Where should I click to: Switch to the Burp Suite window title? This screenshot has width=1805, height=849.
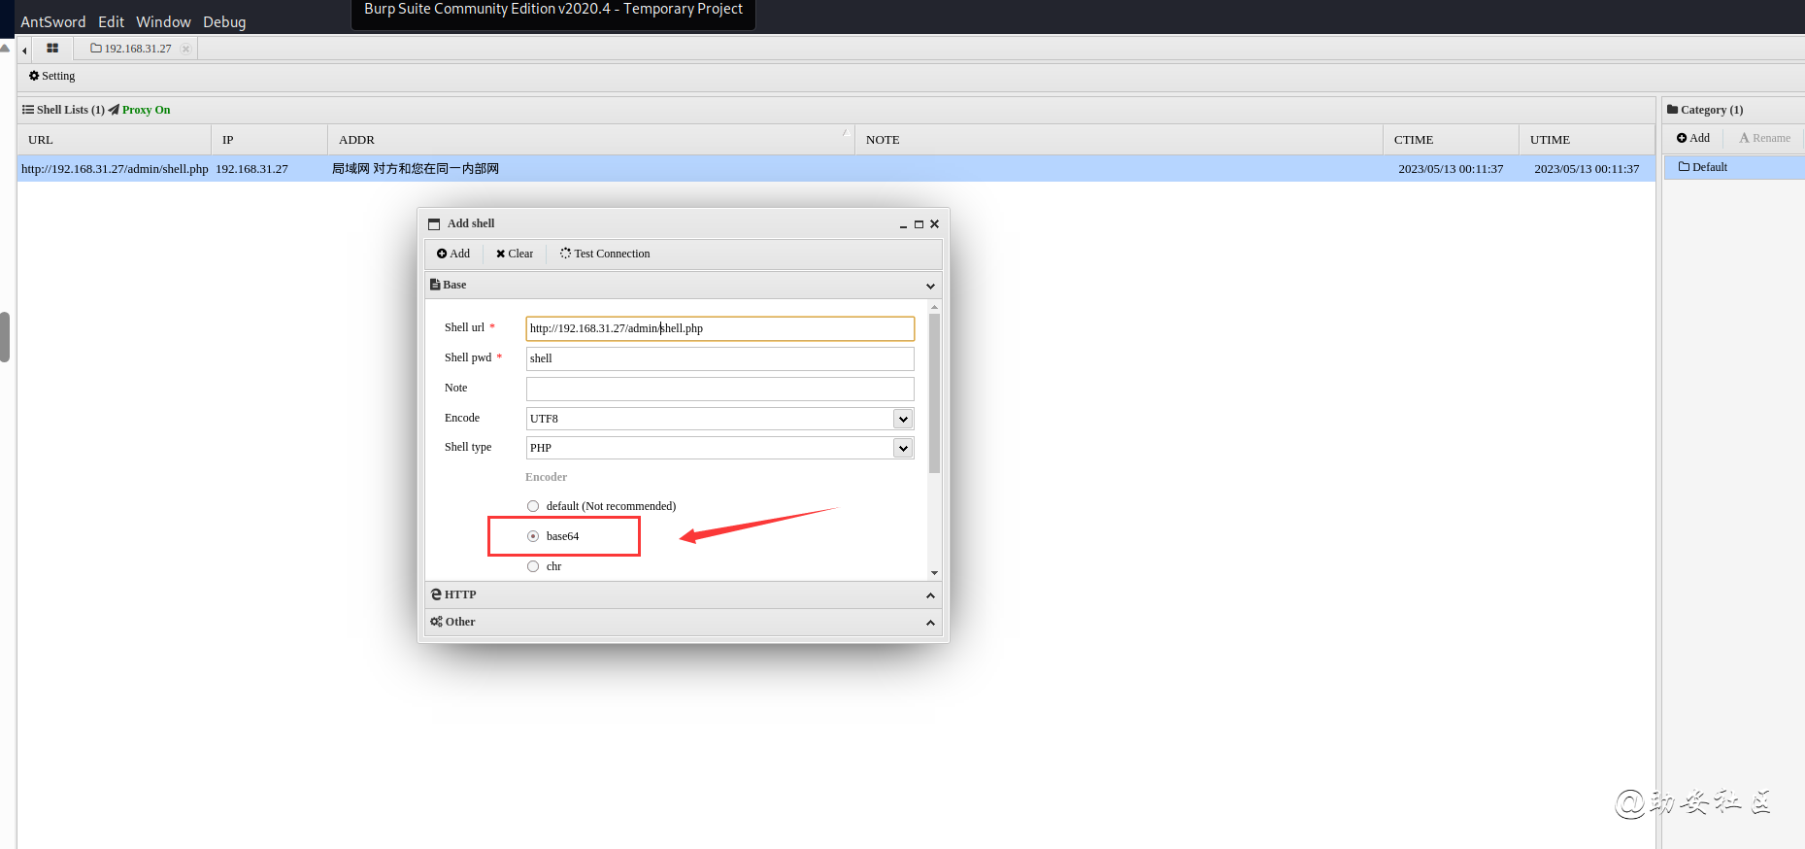[552, 10]
